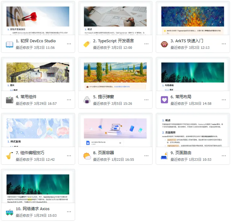Click the sun-cloud icon for 页面容器
Screen dimensions: 231x222
(87, 156)
